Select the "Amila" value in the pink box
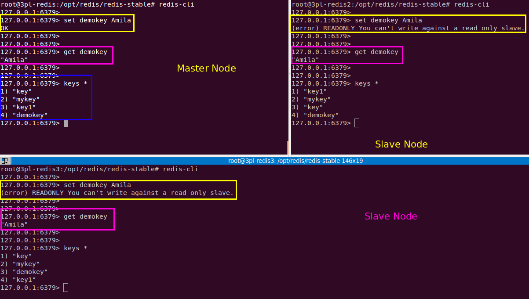529x299 pixels. coord(13,60)
